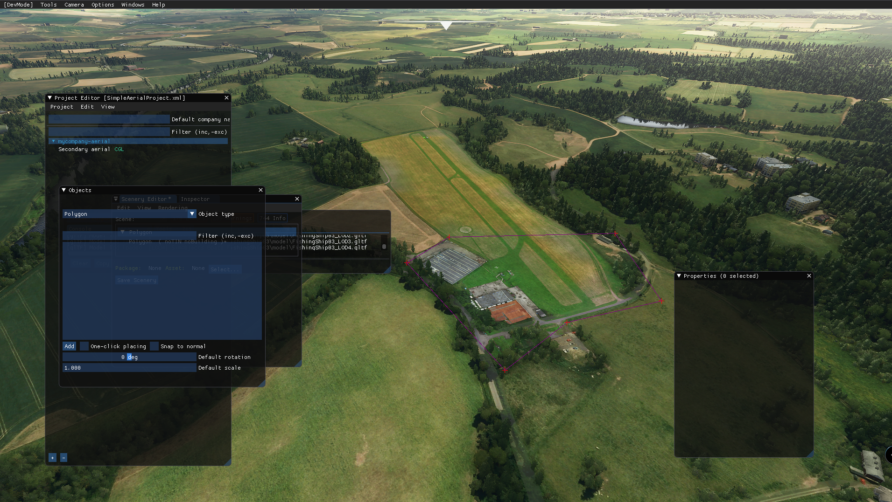Click the minus button in Project Editor

(63, 458)
